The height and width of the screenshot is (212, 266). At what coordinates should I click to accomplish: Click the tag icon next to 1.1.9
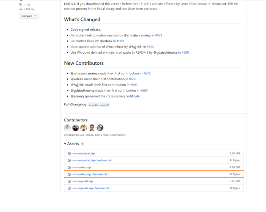21,5
